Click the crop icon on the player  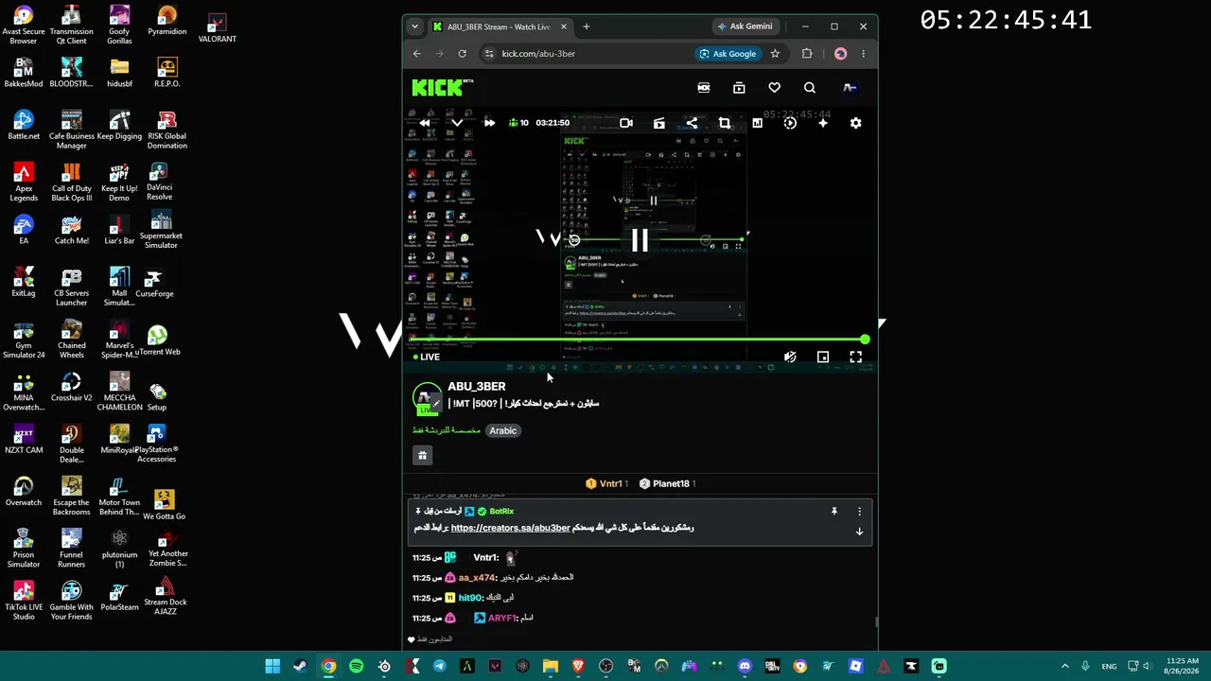[x=725, y=123]
